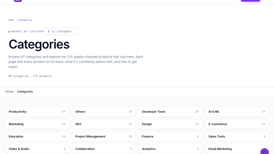Open the Analytics category card

(x=170, y=149)
